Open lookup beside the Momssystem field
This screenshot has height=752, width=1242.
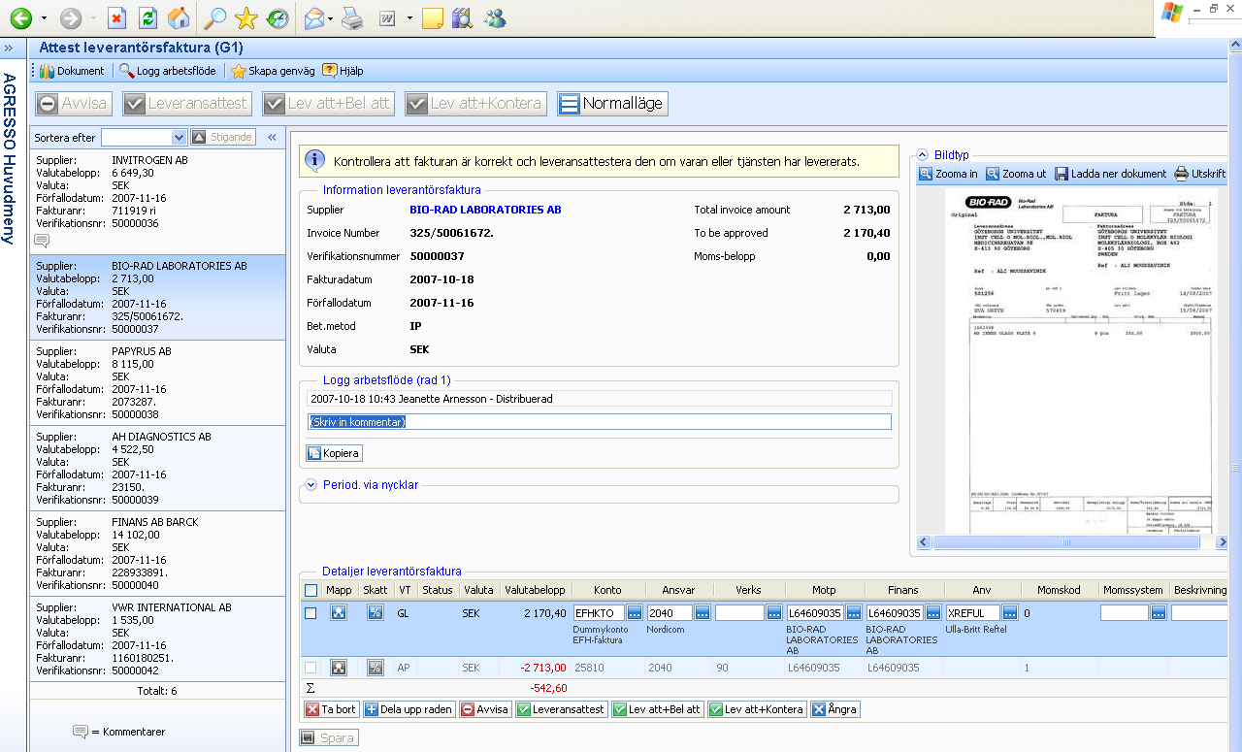(1159, 613)
